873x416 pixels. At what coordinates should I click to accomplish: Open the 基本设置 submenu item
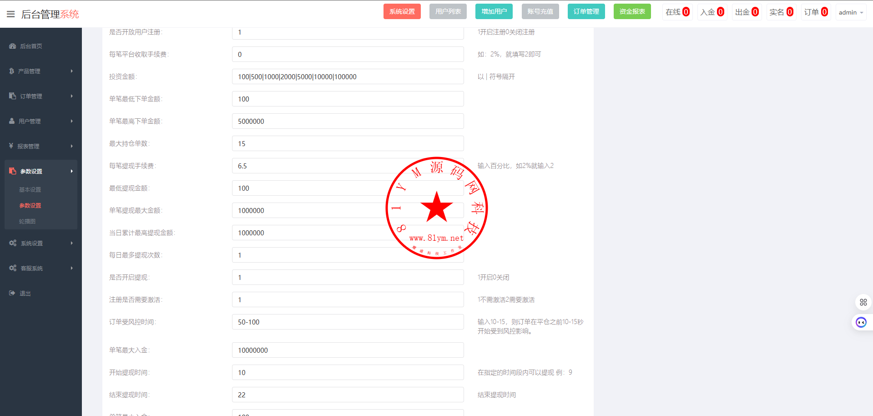30,189
